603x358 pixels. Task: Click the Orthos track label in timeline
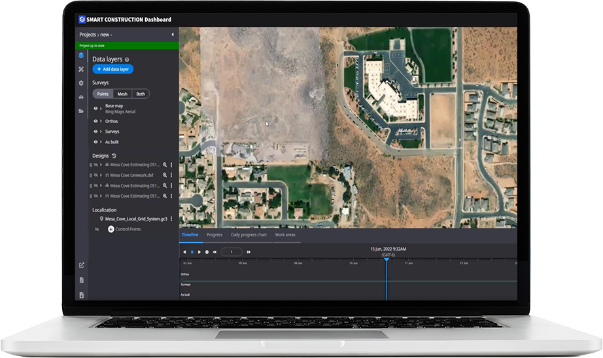pos(185,274)
